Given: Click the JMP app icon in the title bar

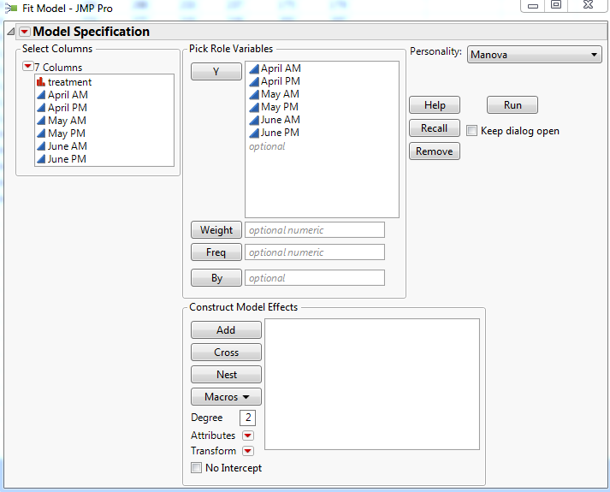Looking at the screenshot, I should [x=11, y=8].
